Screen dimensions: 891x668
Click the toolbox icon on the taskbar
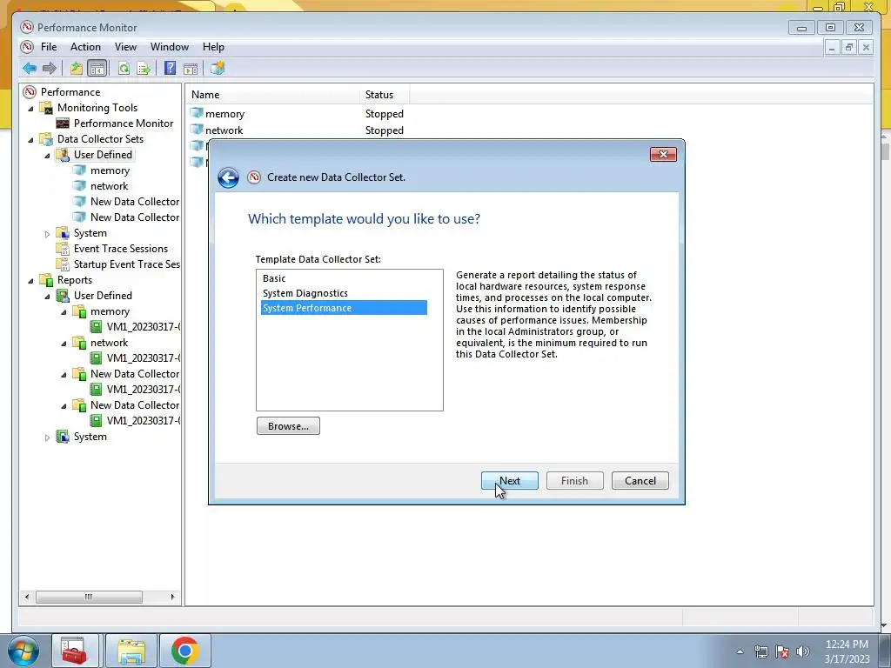[x=75, y=651]
